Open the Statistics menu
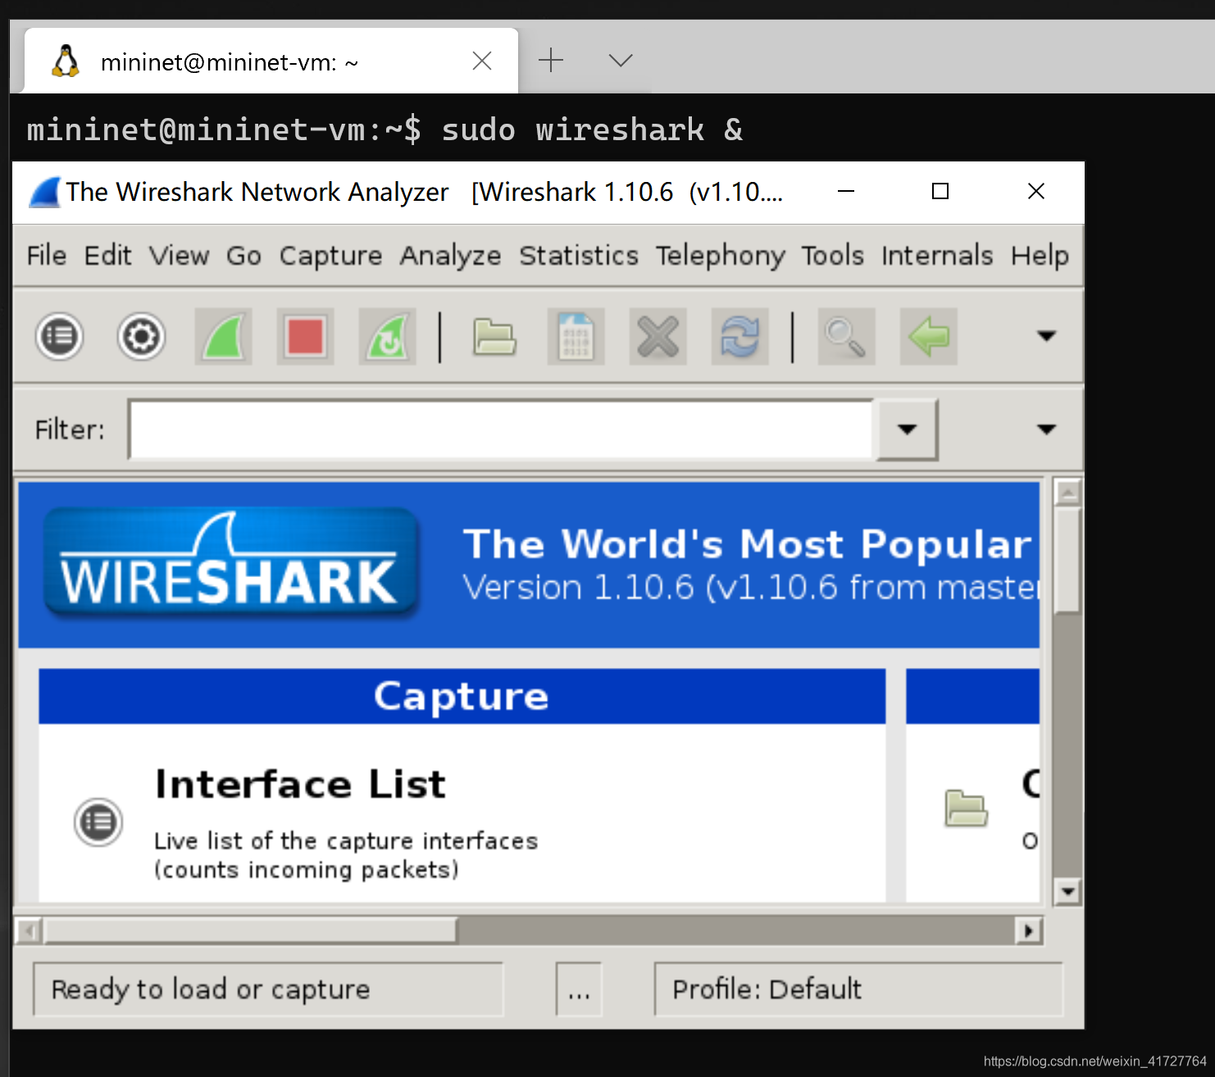This screenshot has height=1077, width=1215. point(579,256)
